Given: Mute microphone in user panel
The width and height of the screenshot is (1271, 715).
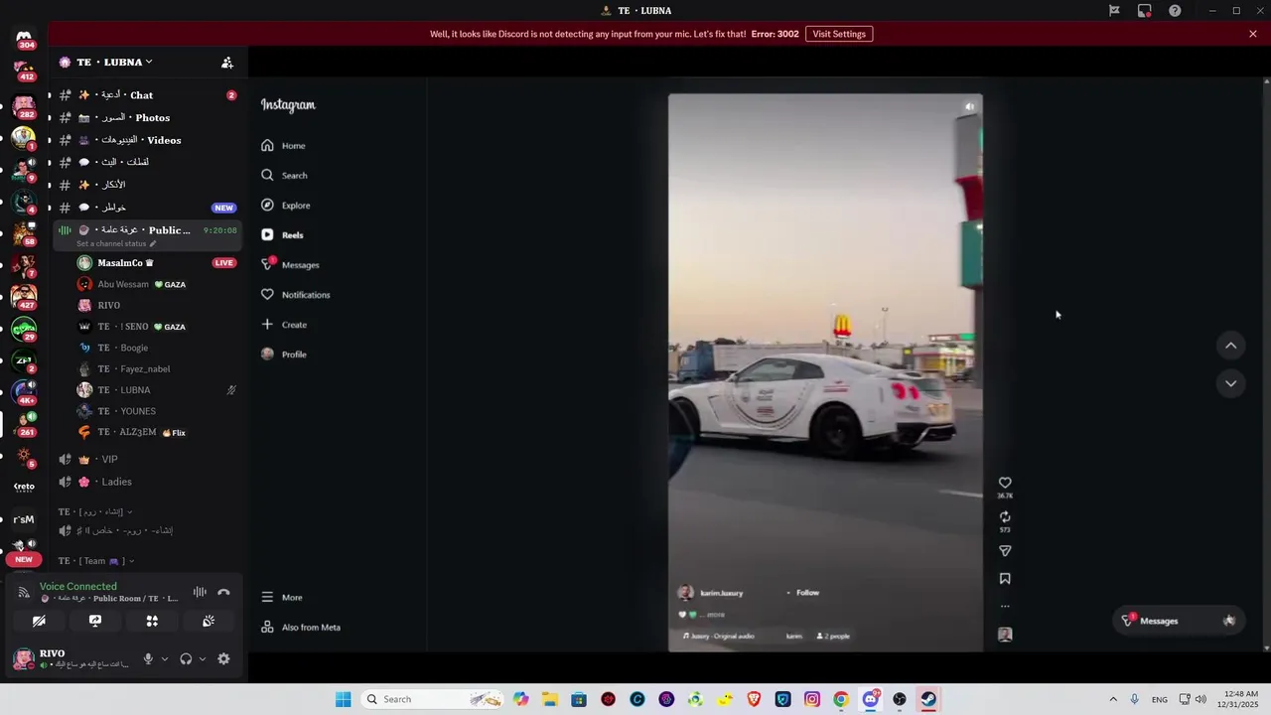Looking at the screenshot, I should click(x=148, y=658).
